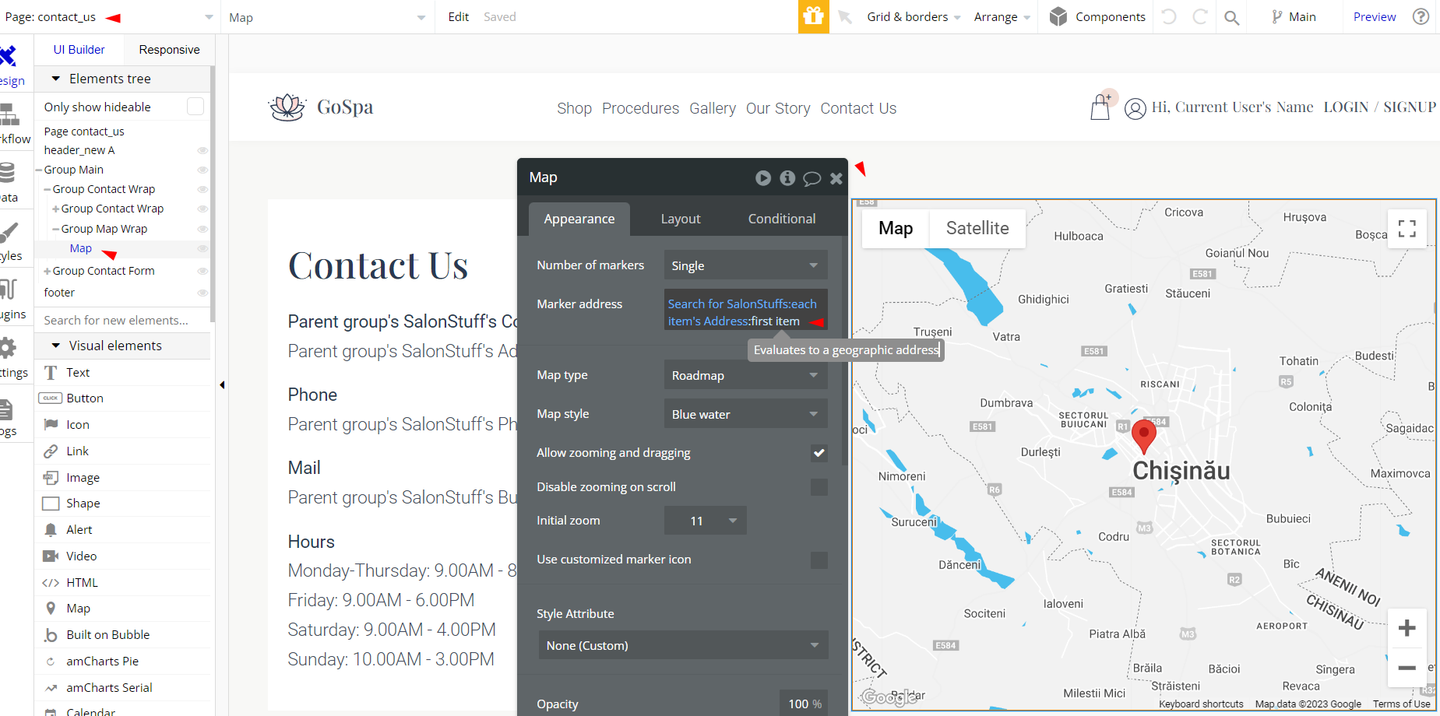Open Style Attribute None (Custom) dropdown

(683, 645)
